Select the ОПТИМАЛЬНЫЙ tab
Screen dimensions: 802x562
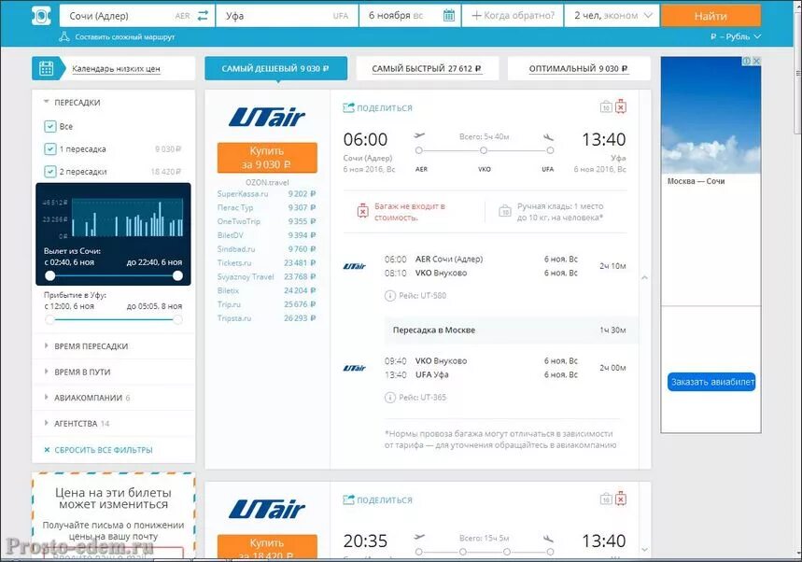[579, 68]
